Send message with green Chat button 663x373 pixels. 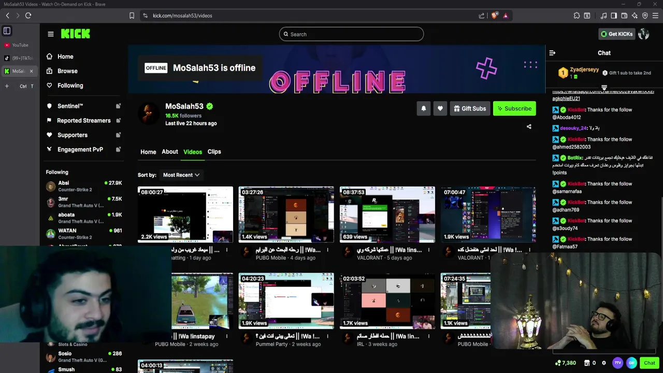pyautogui.click(x=650, y=363)
